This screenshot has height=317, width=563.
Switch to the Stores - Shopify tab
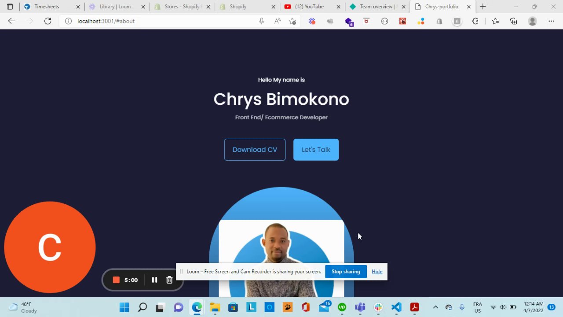183,7
